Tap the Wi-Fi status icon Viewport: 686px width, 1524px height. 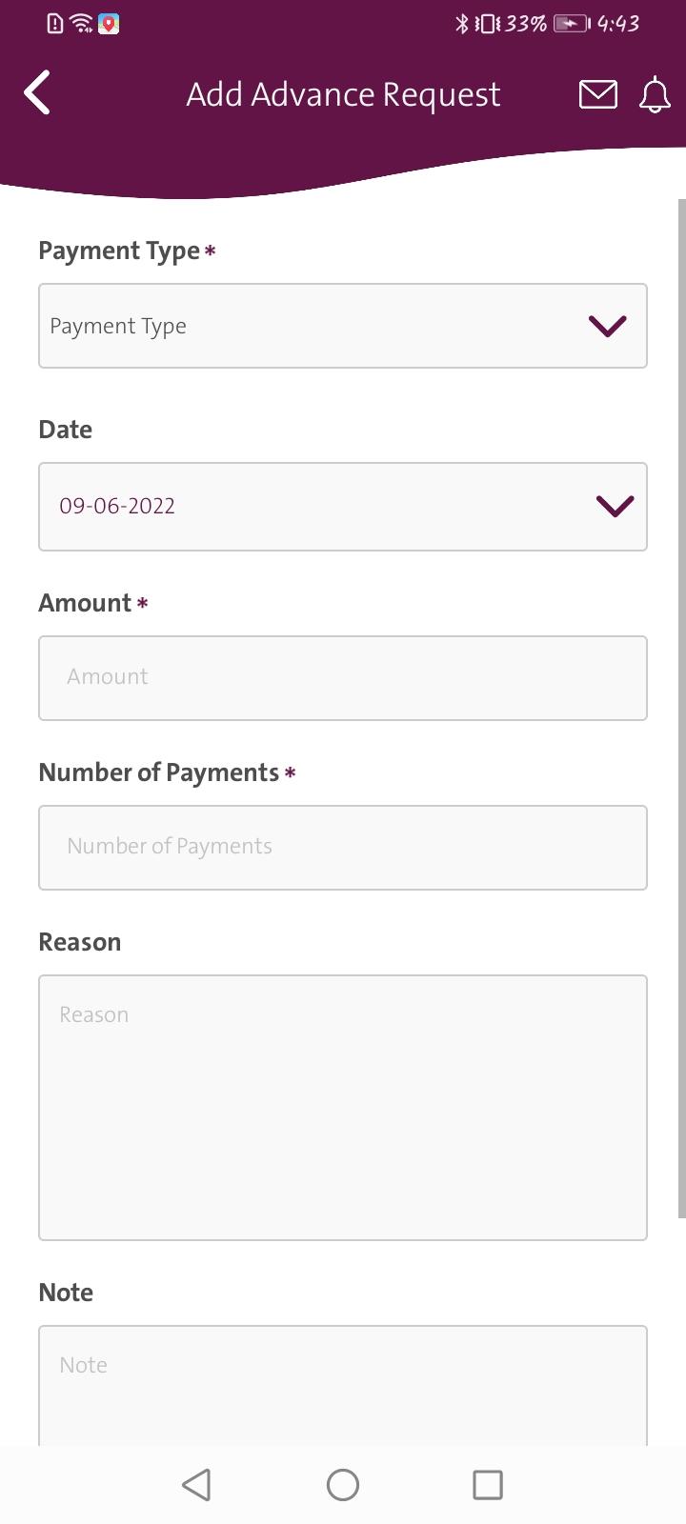pos(82,23)
